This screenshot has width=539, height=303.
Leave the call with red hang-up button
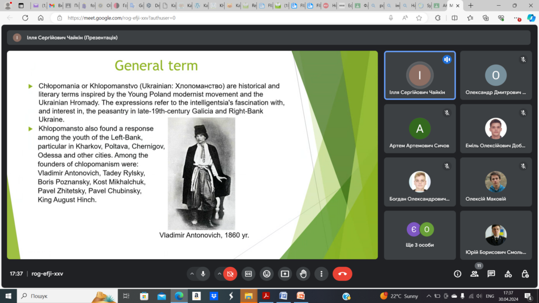pyautogui.click(x=342, y=274)
